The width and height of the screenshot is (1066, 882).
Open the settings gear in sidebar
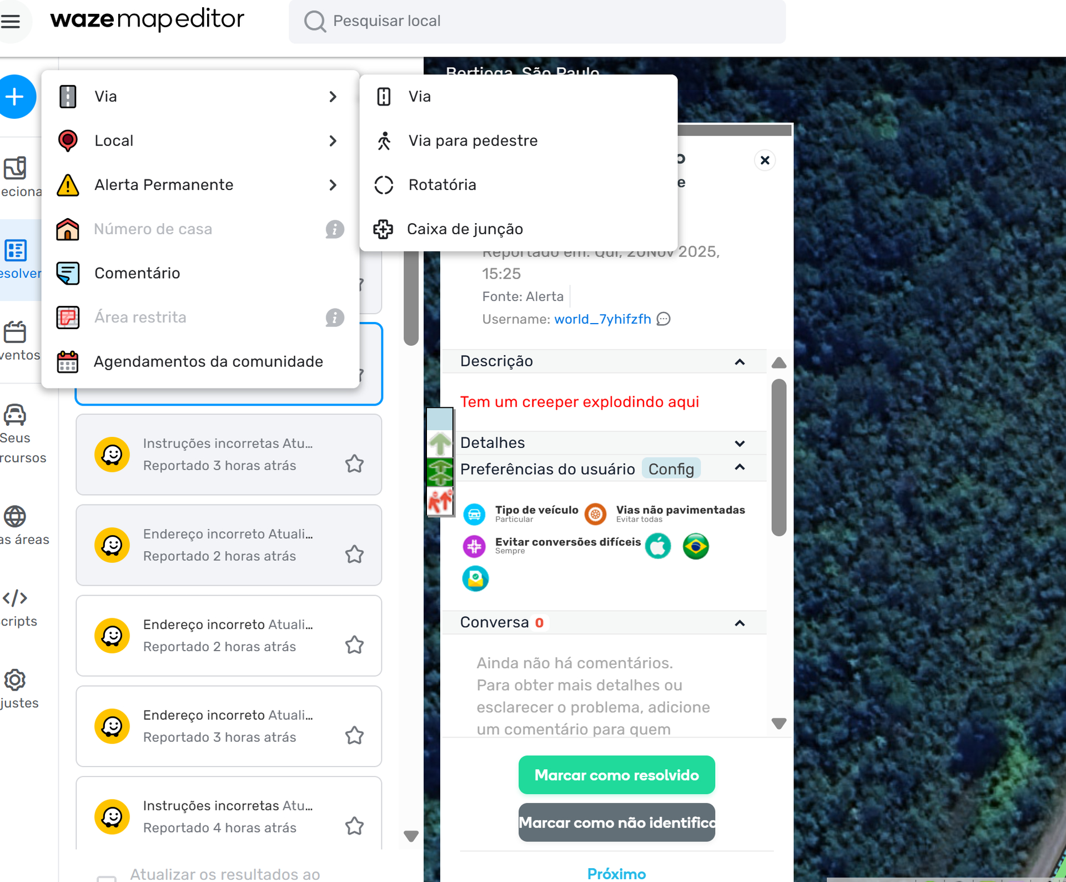(15, 680)
